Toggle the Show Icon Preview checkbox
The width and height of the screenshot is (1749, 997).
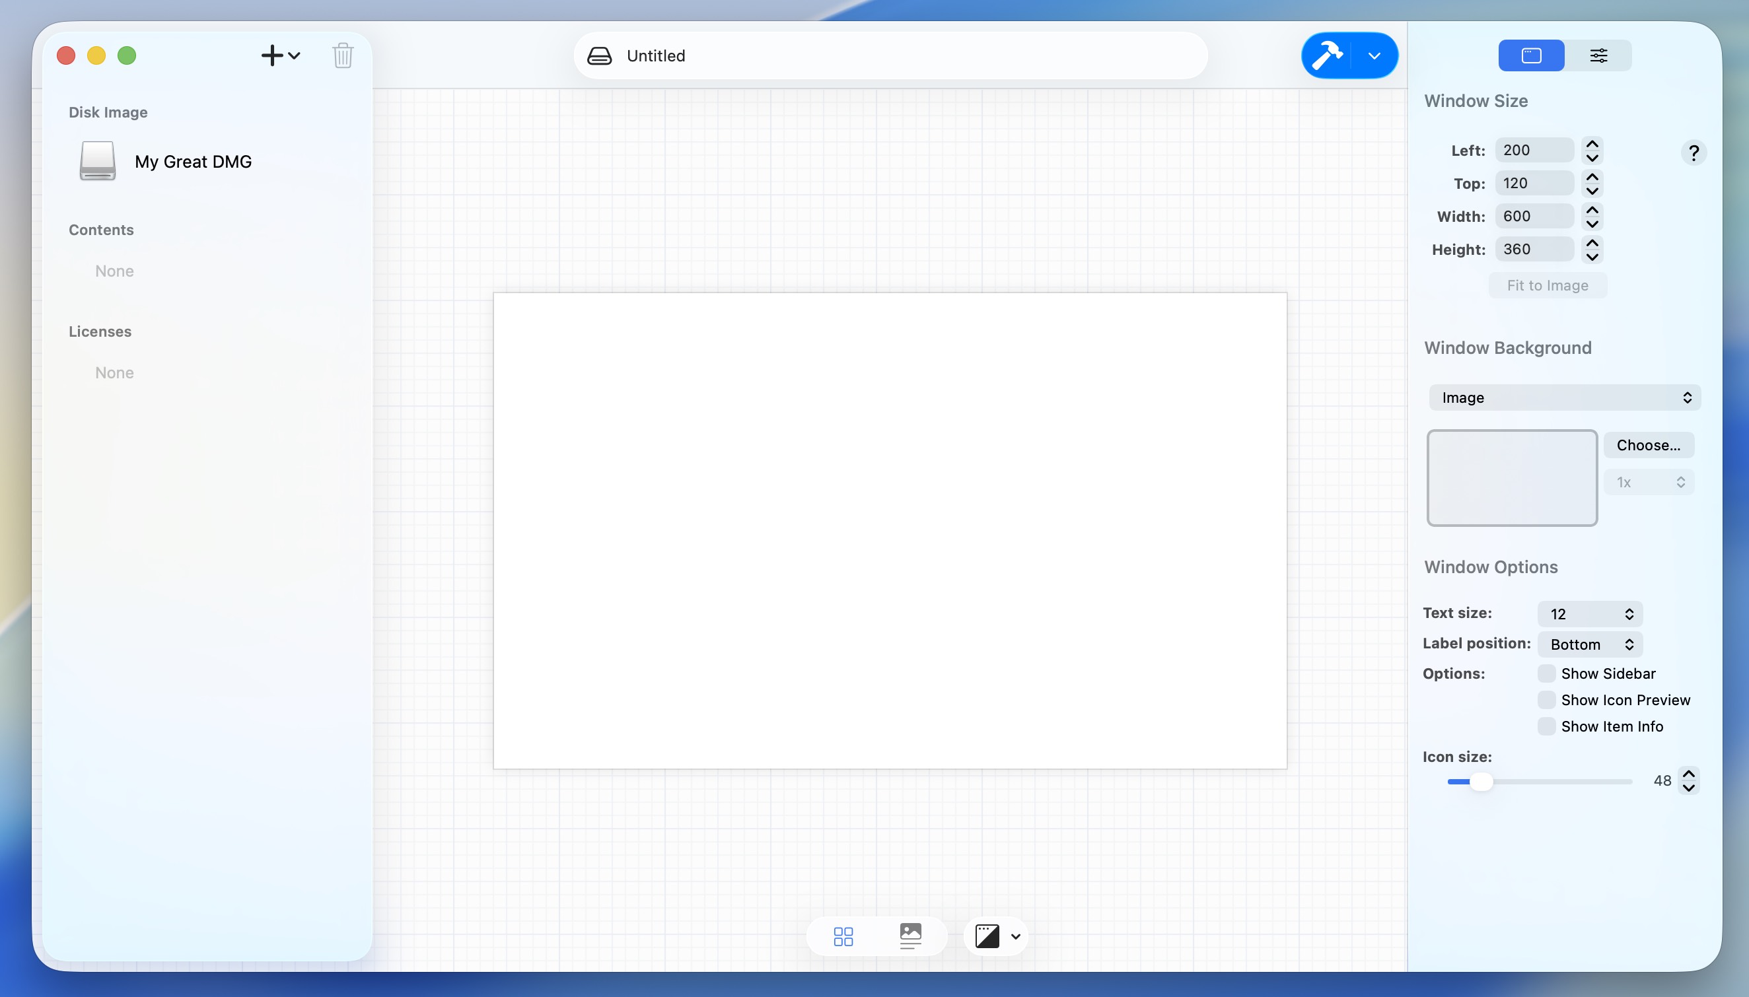point(1546,700)
